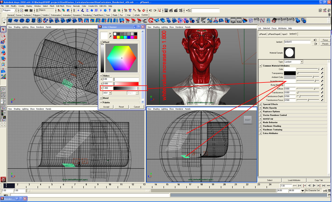
Task: Click the His shelf icon
Action: click(x=145, y=20)
